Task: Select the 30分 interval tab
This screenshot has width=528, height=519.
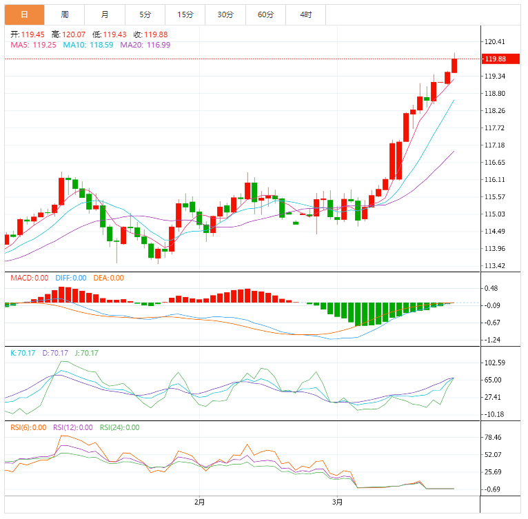Action: click(x=225, y=14)
